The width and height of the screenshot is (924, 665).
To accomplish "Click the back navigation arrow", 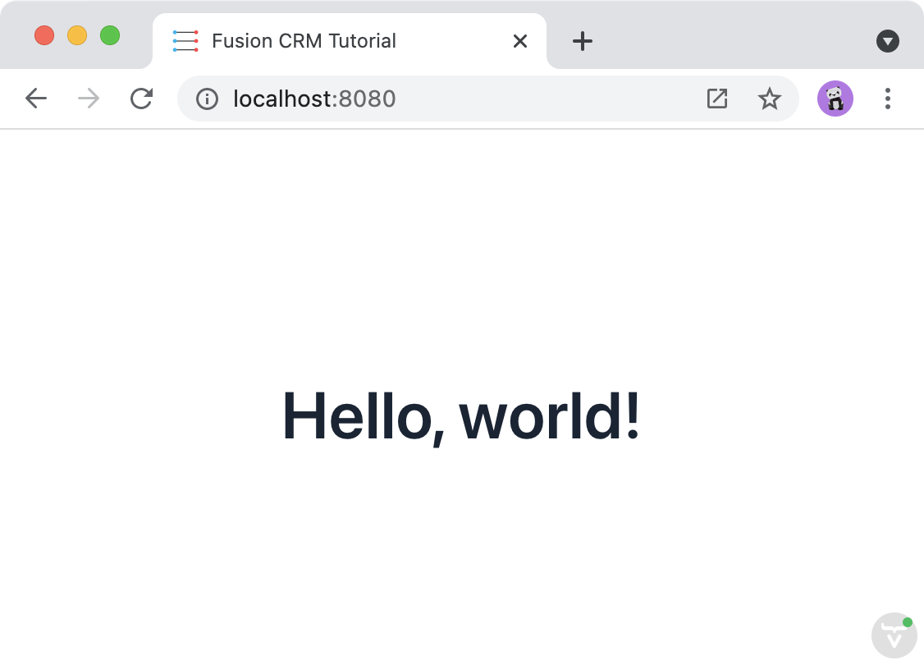I will point(36,98).
